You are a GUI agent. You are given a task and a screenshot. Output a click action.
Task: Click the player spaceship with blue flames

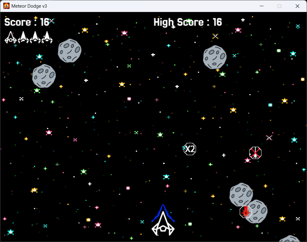[x=163, y=220]
